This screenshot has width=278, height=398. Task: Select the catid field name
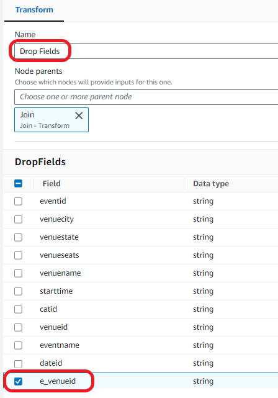(x=48, y=309)
